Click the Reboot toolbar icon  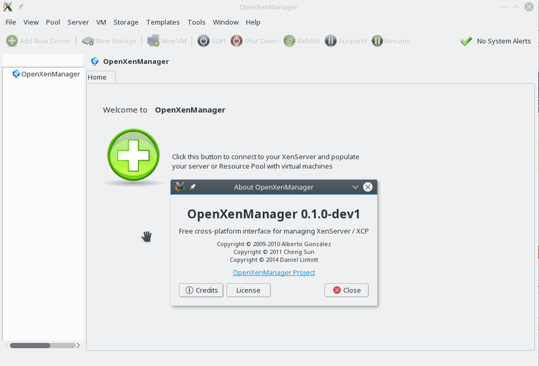pos(290,41)
